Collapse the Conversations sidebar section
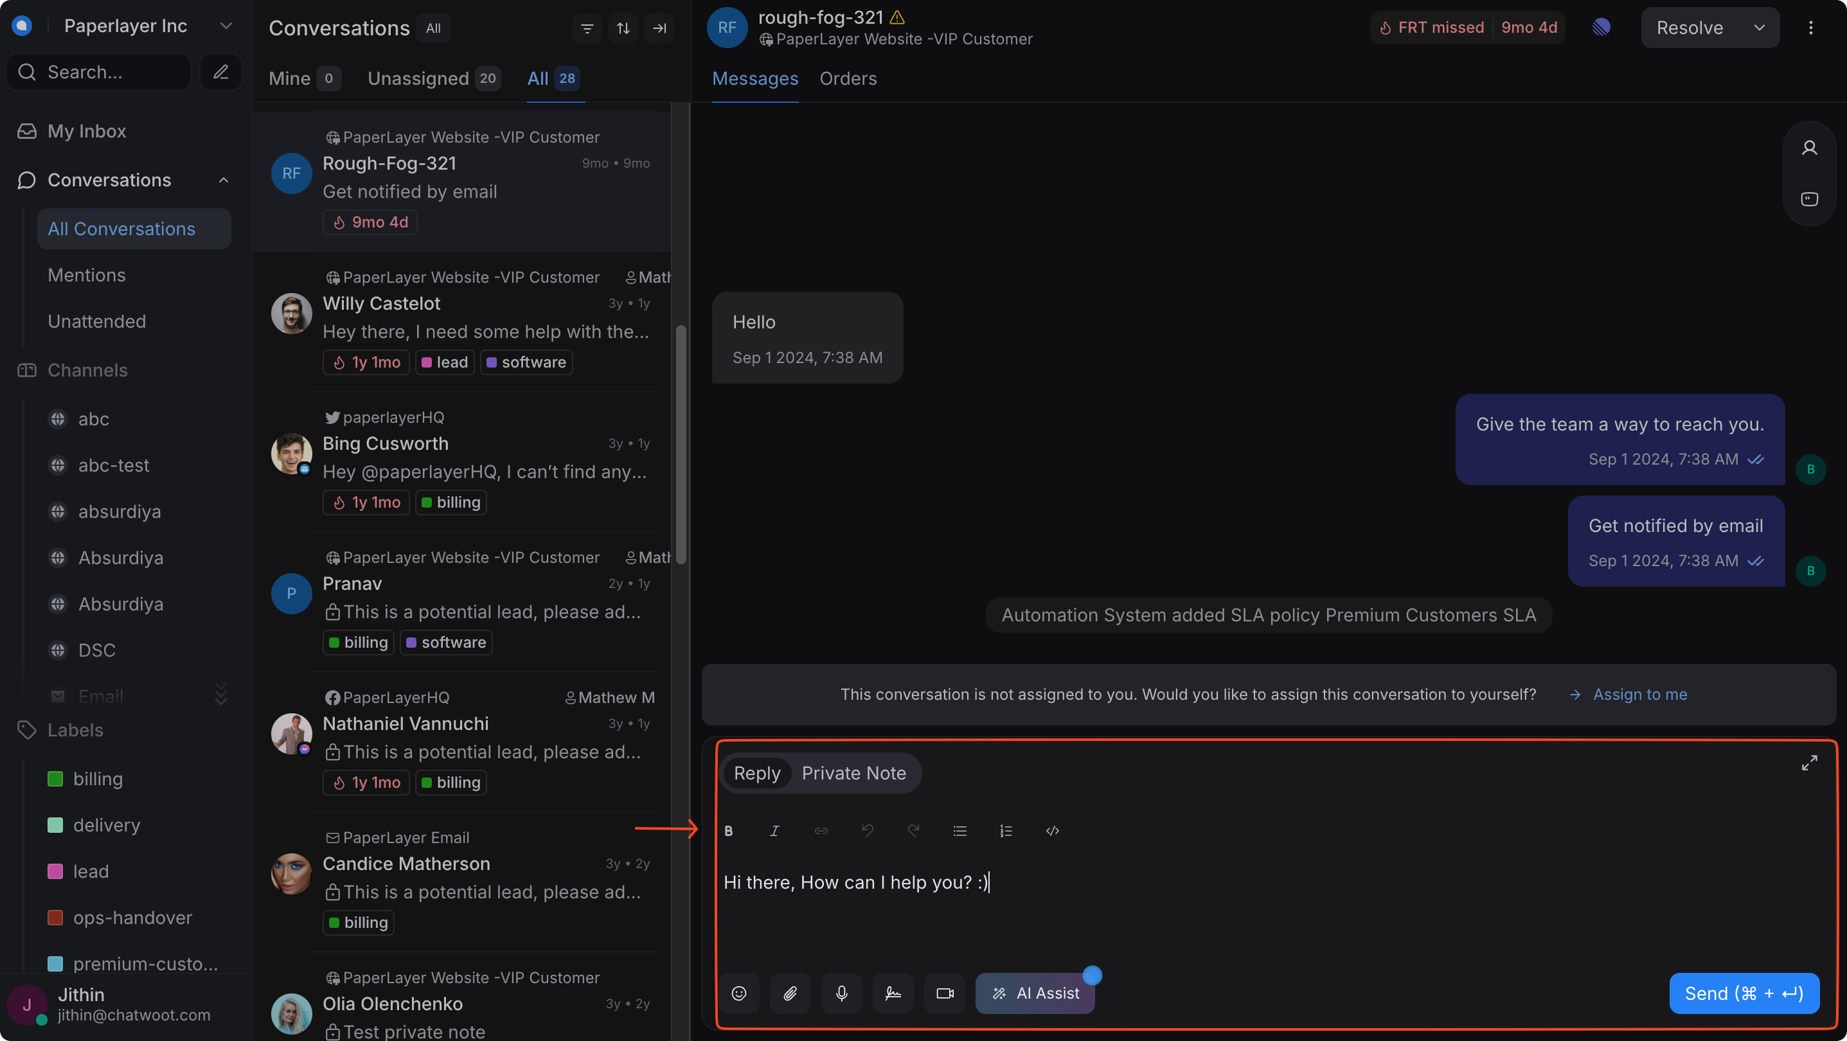The height and width of the screenshot is (1041, 1847). point(224,181)
